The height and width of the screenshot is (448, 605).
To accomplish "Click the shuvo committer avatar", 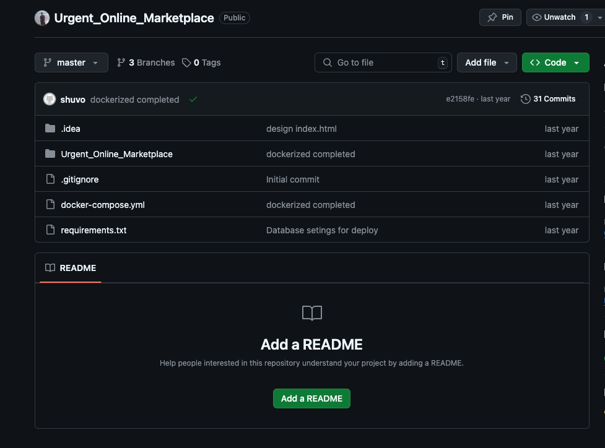I will (x=50, y=99).
